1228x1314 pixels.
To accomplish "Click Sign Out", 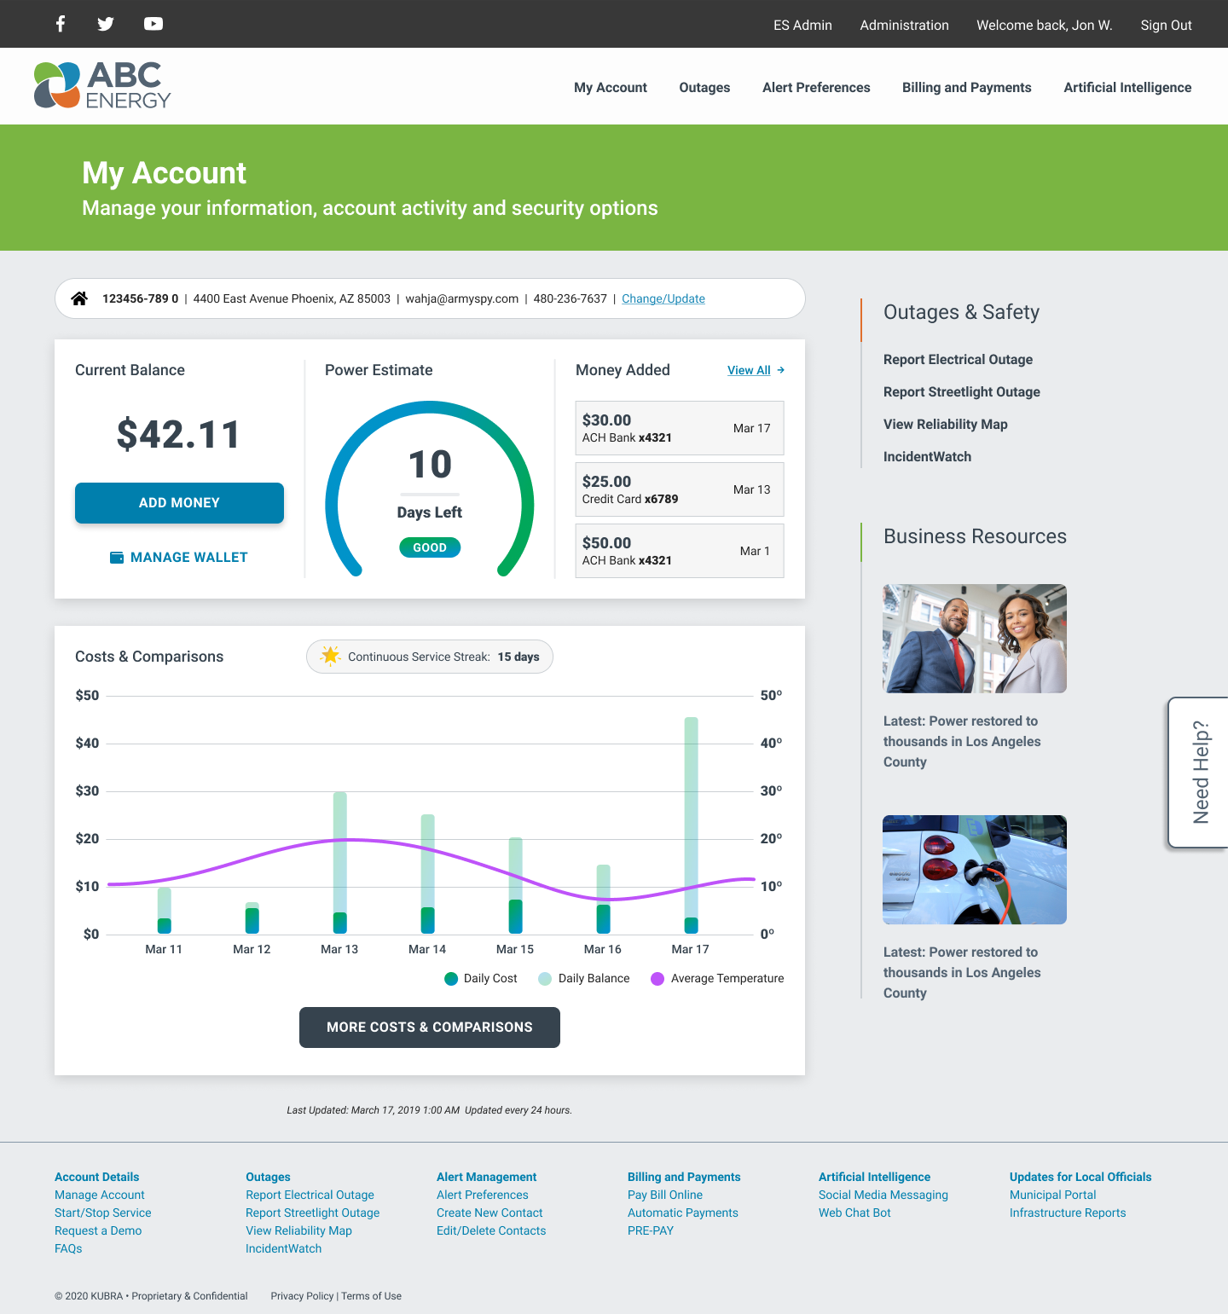I will click(x=1166, y=25).
